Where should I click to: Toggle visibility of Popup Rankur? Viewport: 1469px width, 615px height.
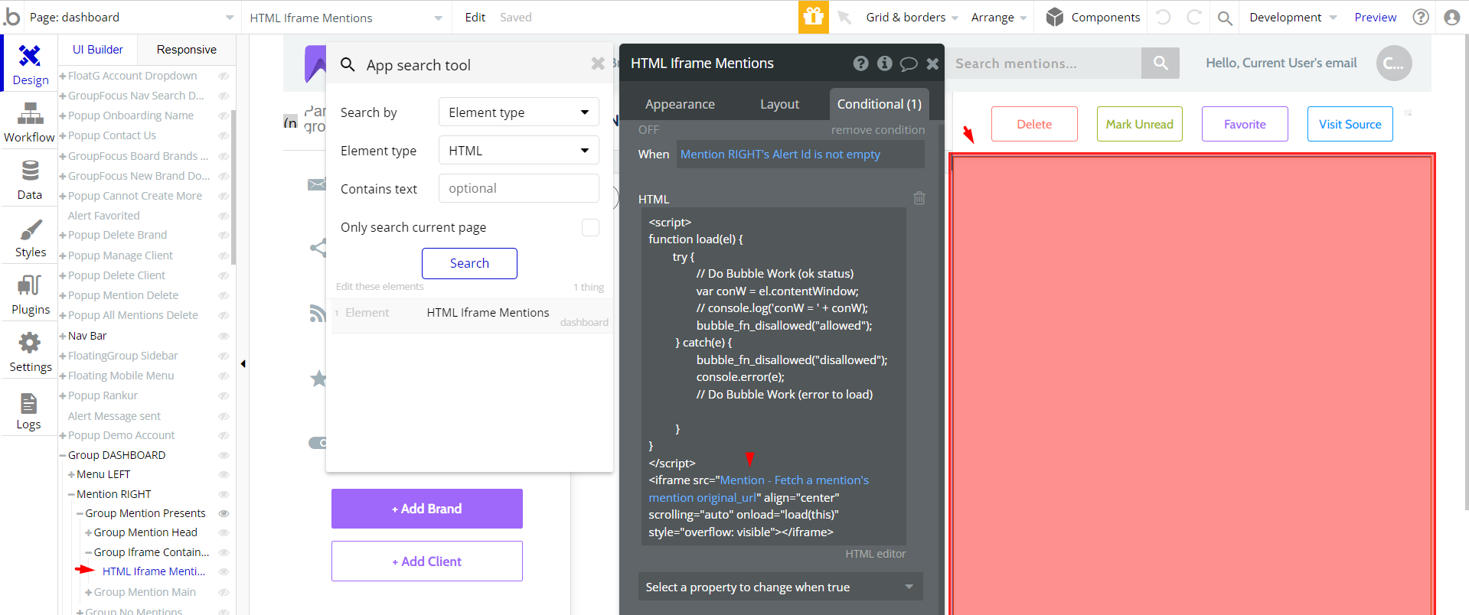(224, 395)
